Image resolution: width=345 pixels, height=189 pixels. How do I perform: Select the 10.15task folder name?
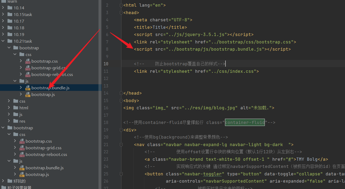point(23,15)
